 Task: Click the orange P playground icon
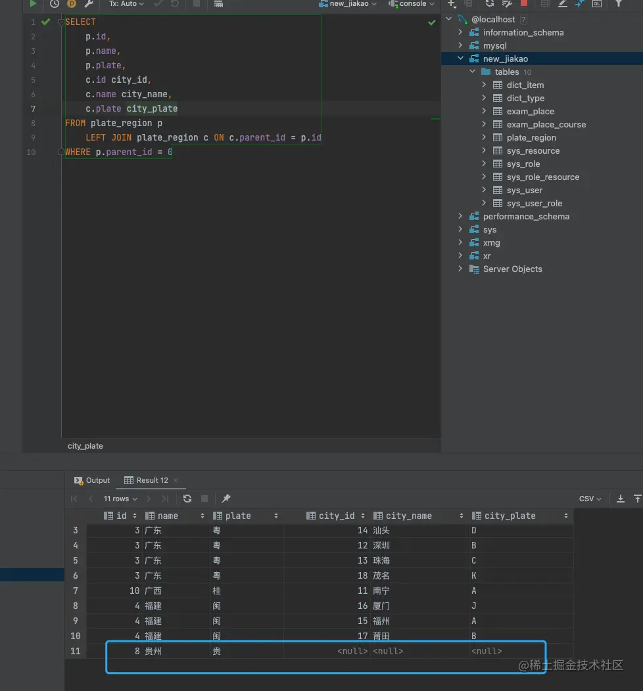[x=72, y=3]
